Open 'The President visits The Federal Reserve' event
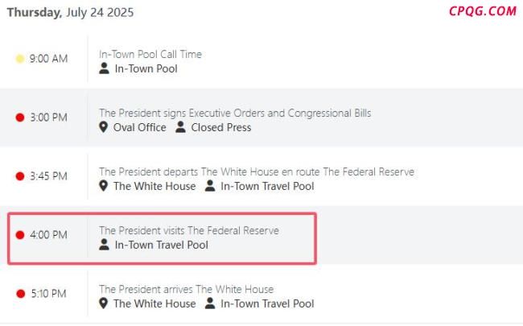523x326 pixels. point(189,230)
